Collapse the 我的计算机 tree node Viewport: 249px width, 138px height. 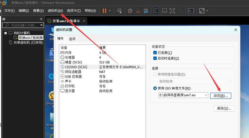pyautogui.click(x=6, y=33)
